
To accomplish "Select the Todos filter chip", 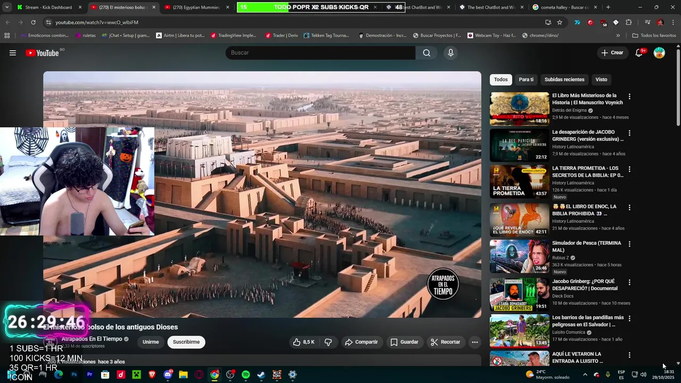I will pyautogui.click(x=501, y=79).
